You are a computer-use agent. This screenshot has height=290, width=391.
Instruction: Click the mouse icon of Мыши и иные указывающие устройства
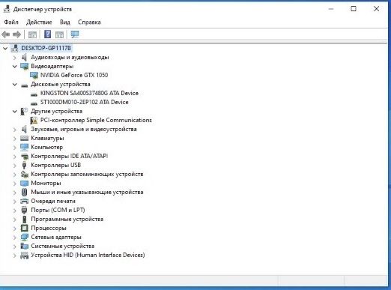24,192
